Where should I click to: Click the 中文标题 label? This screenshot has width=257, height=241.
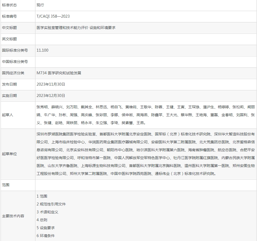(9, 28)
